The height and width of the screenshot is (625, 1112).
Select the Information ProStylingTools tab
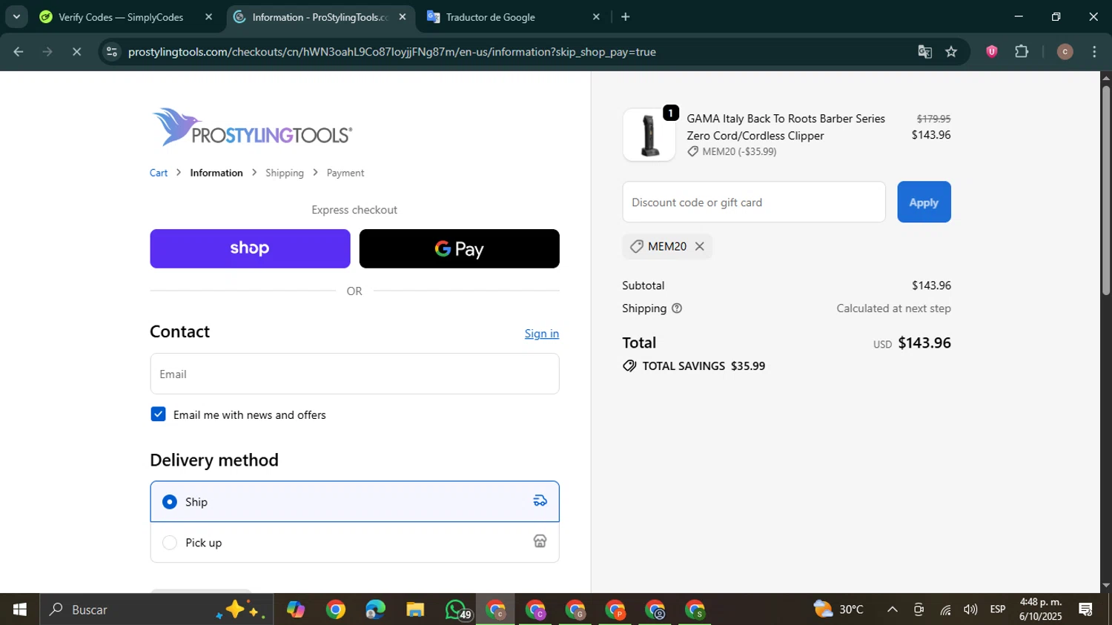click(319, 17)
